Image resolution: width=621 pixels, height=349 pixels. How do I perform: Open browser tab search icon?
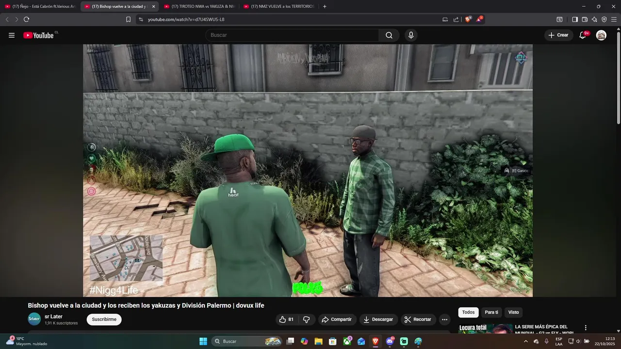[559, 19]
